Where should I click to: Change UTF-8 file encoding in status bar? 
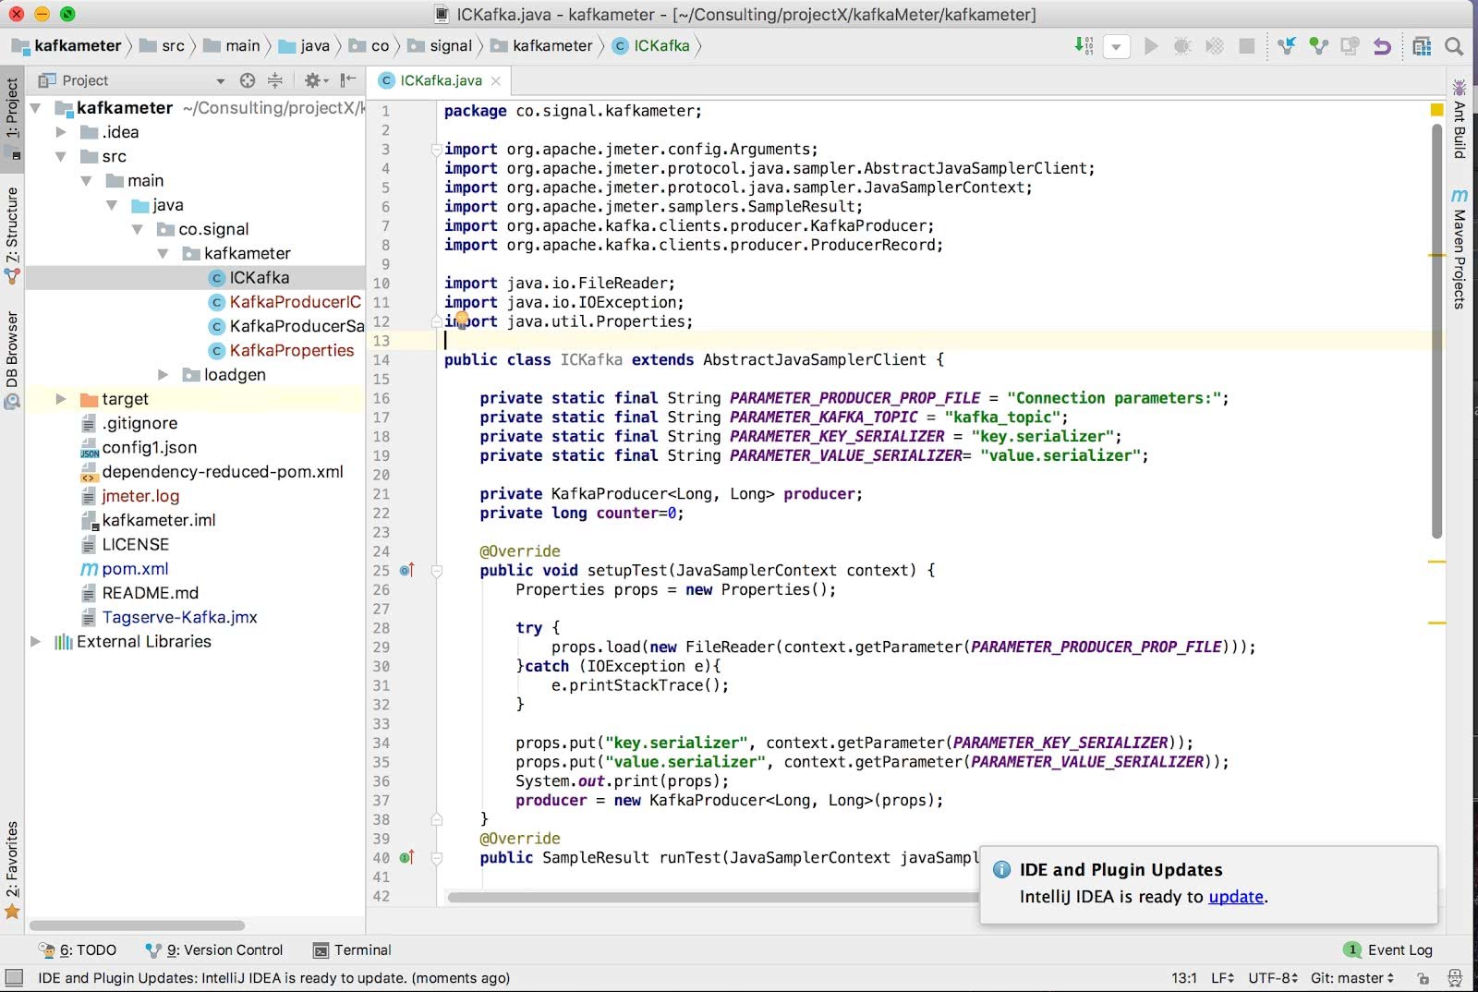pos(1273,977)
